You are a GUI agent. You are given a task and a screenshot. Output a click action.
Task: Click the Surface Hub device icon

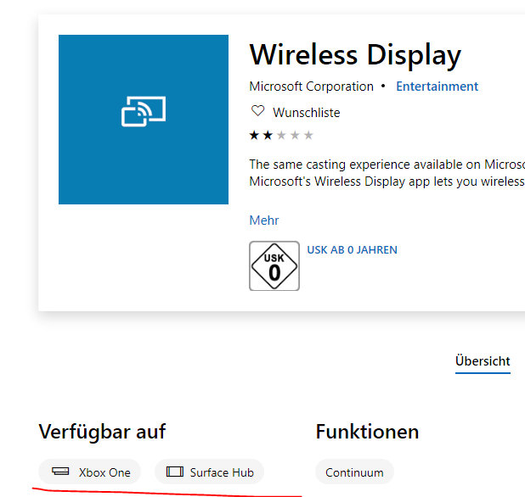(175, 472)
